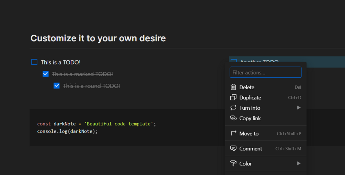Uncheck the "This is a round TODO!" checkbox
The height and width of the screenshot is (175, 345).
(x=57, y=85)
